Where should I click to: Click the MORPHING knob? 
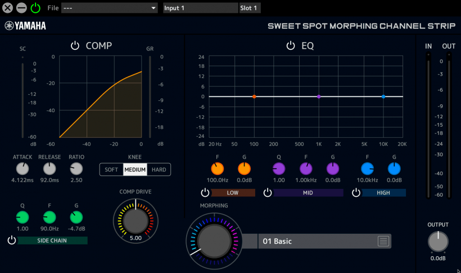[x=214, y=241]
